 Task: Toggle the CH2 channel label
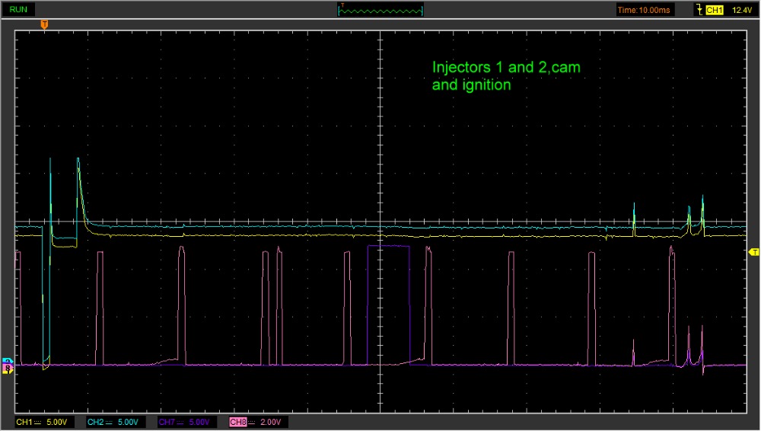click(x=94, y=421)
